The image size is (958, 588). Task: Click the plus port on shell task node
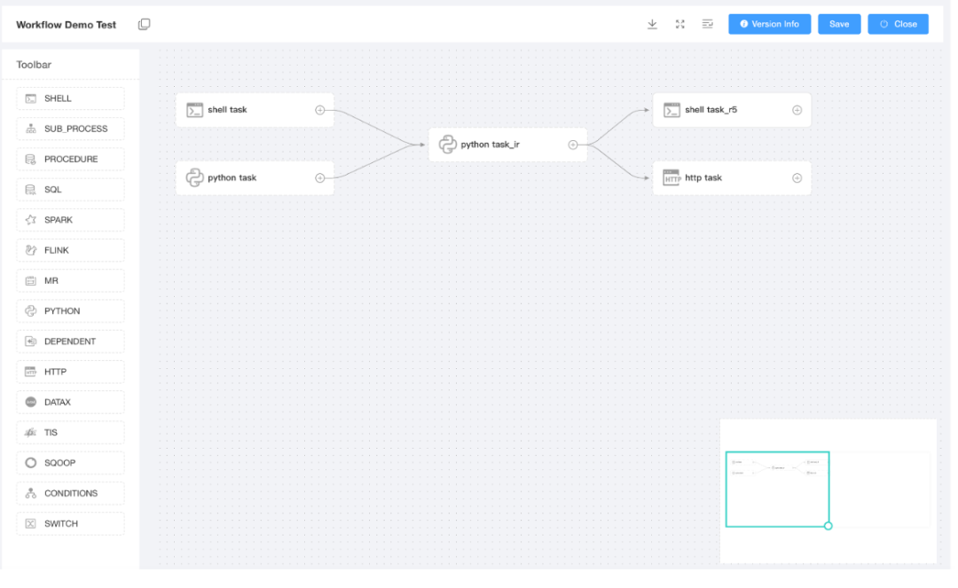pyautogui.click(x=320, y=110)
